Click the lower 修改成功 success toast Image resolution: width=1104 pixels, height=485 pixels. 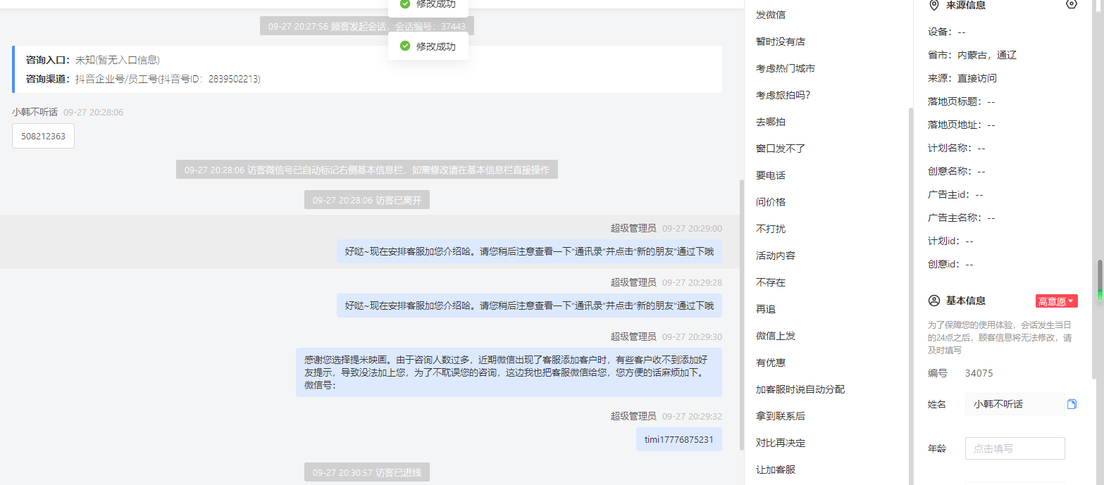(428, 46)
